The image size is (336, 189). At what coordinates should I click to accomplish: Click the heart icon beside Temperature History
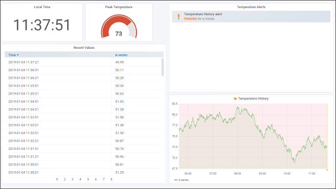235,99
